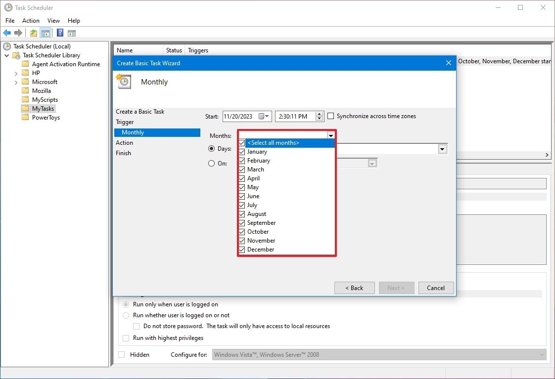Viewport: 555px width, 379px height.
Task: Uncheck the July month checkbox
Action: pyautogui.click(x=241, y=205)
